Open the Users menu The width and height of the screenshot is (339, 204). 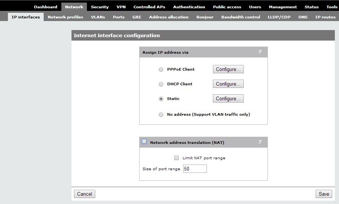(255, 7)
